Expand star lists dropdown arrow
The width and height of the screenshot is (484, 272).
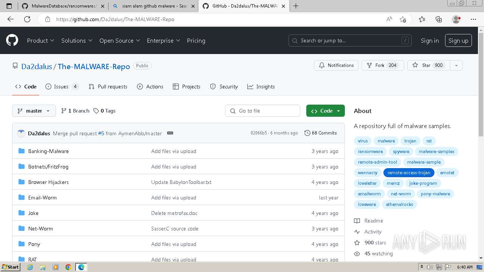(x=456, y=65)
